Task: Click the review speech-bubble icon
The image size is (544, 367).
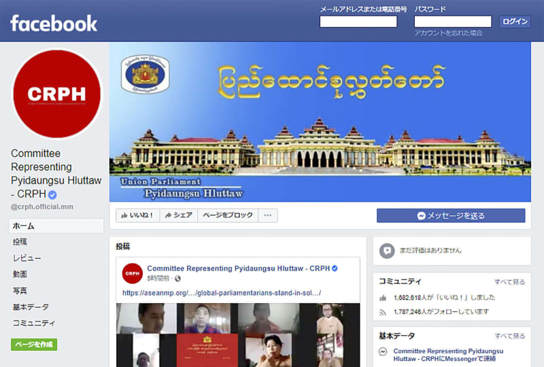Action: 387,251
